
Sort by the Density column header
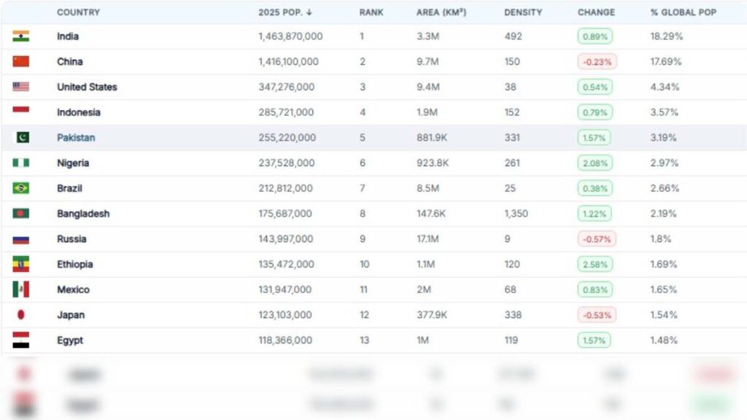522,12
